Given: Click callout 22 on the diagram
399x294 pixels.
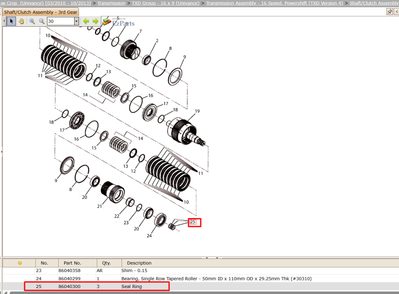Looking at the screenshot, I should click(117, 216).
